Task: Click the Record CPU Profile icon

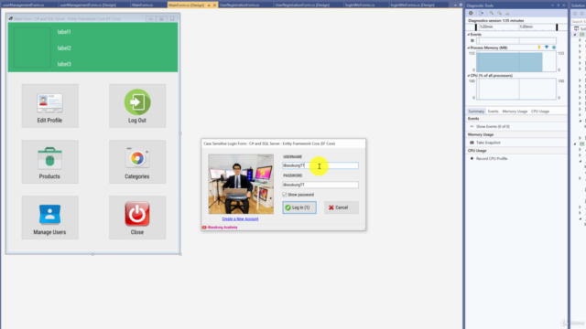Action: (472, 158)
